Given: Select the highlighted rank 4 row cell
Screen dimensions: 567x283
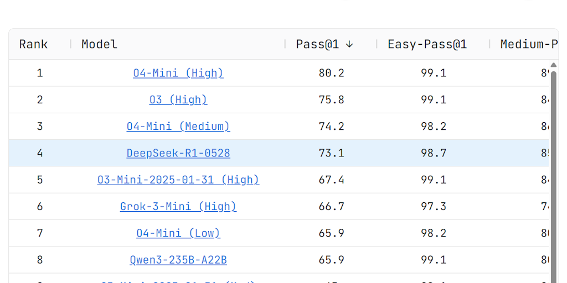Looking at the screenshot, I should point(39,153).
